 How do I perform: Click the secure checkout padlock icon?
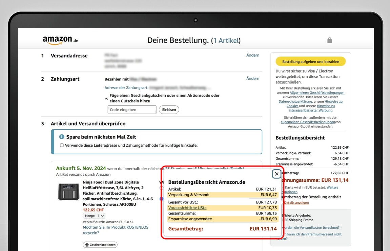tap(329, 40)
